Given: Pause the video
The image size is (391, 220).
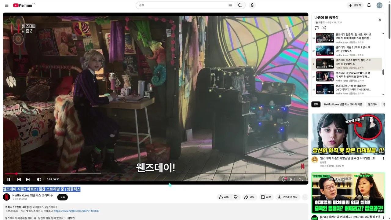Looking at the screenshot, I should (9, 179).
